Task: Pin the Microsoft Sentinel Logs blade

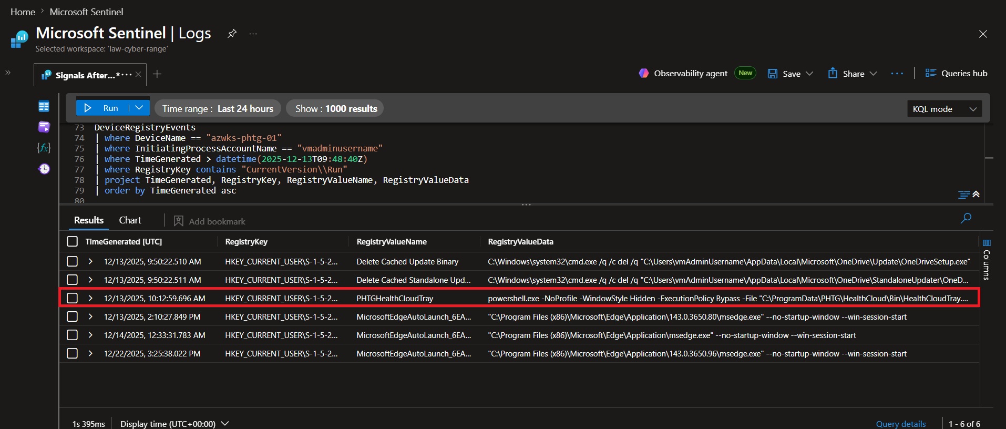Action: click(232, 34)
